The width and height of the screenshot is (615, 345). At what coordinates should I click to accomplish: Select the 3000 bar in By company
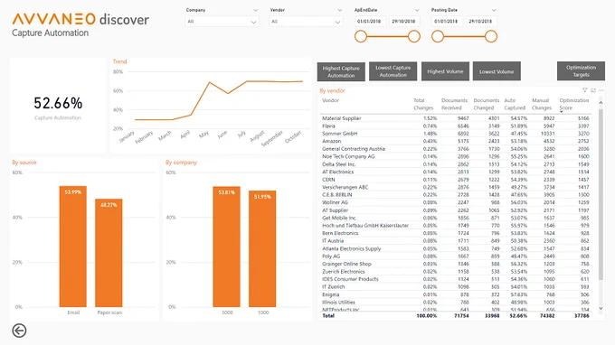pyautogui.click(x=227, y=247)
